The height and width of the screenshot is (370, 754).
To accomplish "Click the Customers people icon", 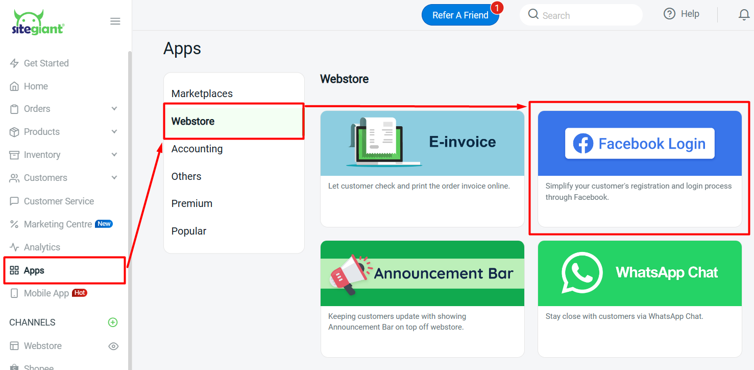I will point(14,178).
